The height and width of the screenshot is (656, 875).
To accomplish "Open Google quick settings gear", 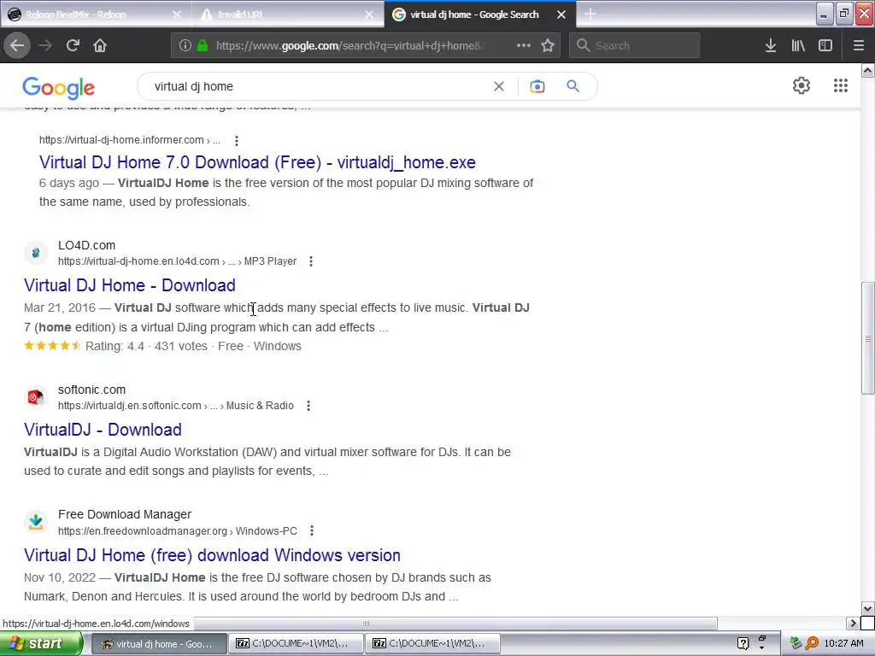I will click(802, 85).
